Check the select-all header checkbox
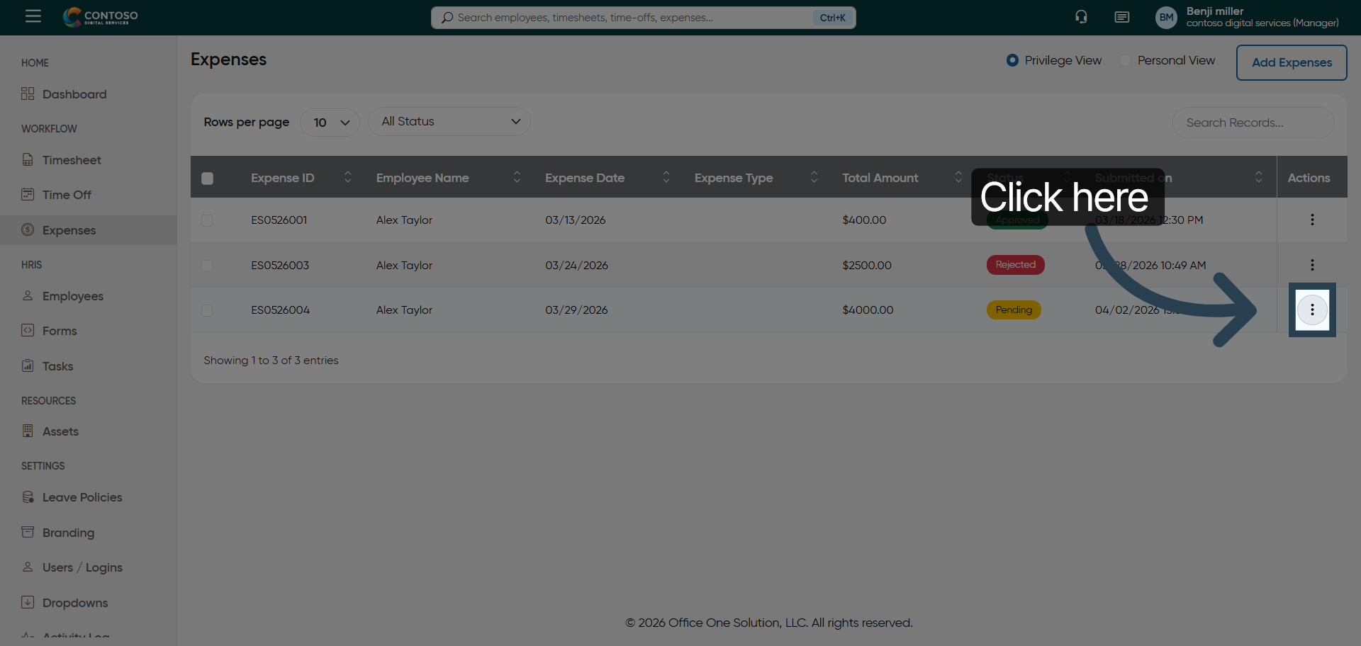Viewport: 1361px width, 646px height. [208, 178]
